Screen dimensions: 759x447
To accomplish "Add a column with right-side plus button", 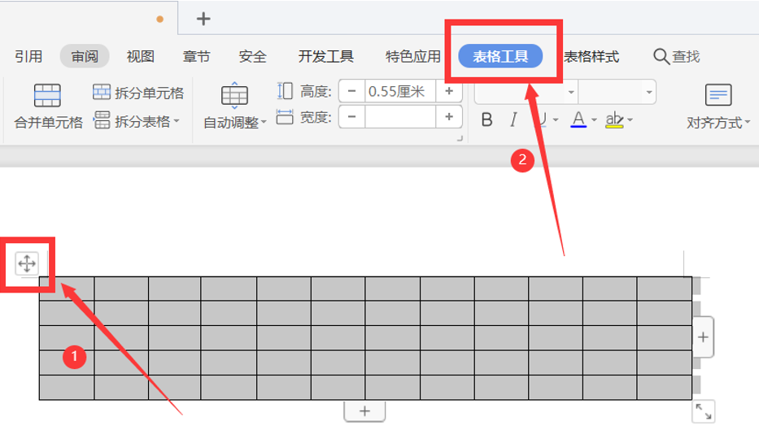I will 704,337.
